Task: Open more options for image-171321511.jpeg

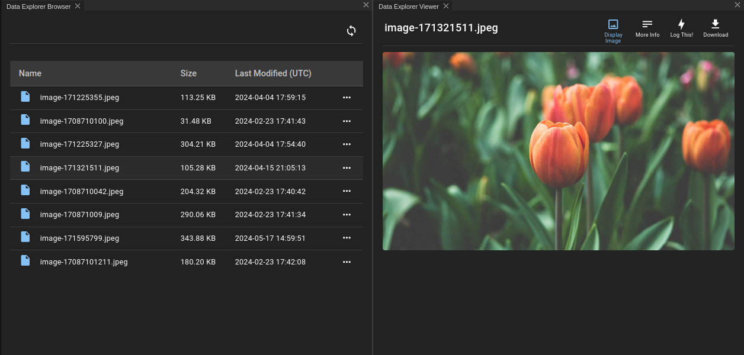Action: point(347,168)
